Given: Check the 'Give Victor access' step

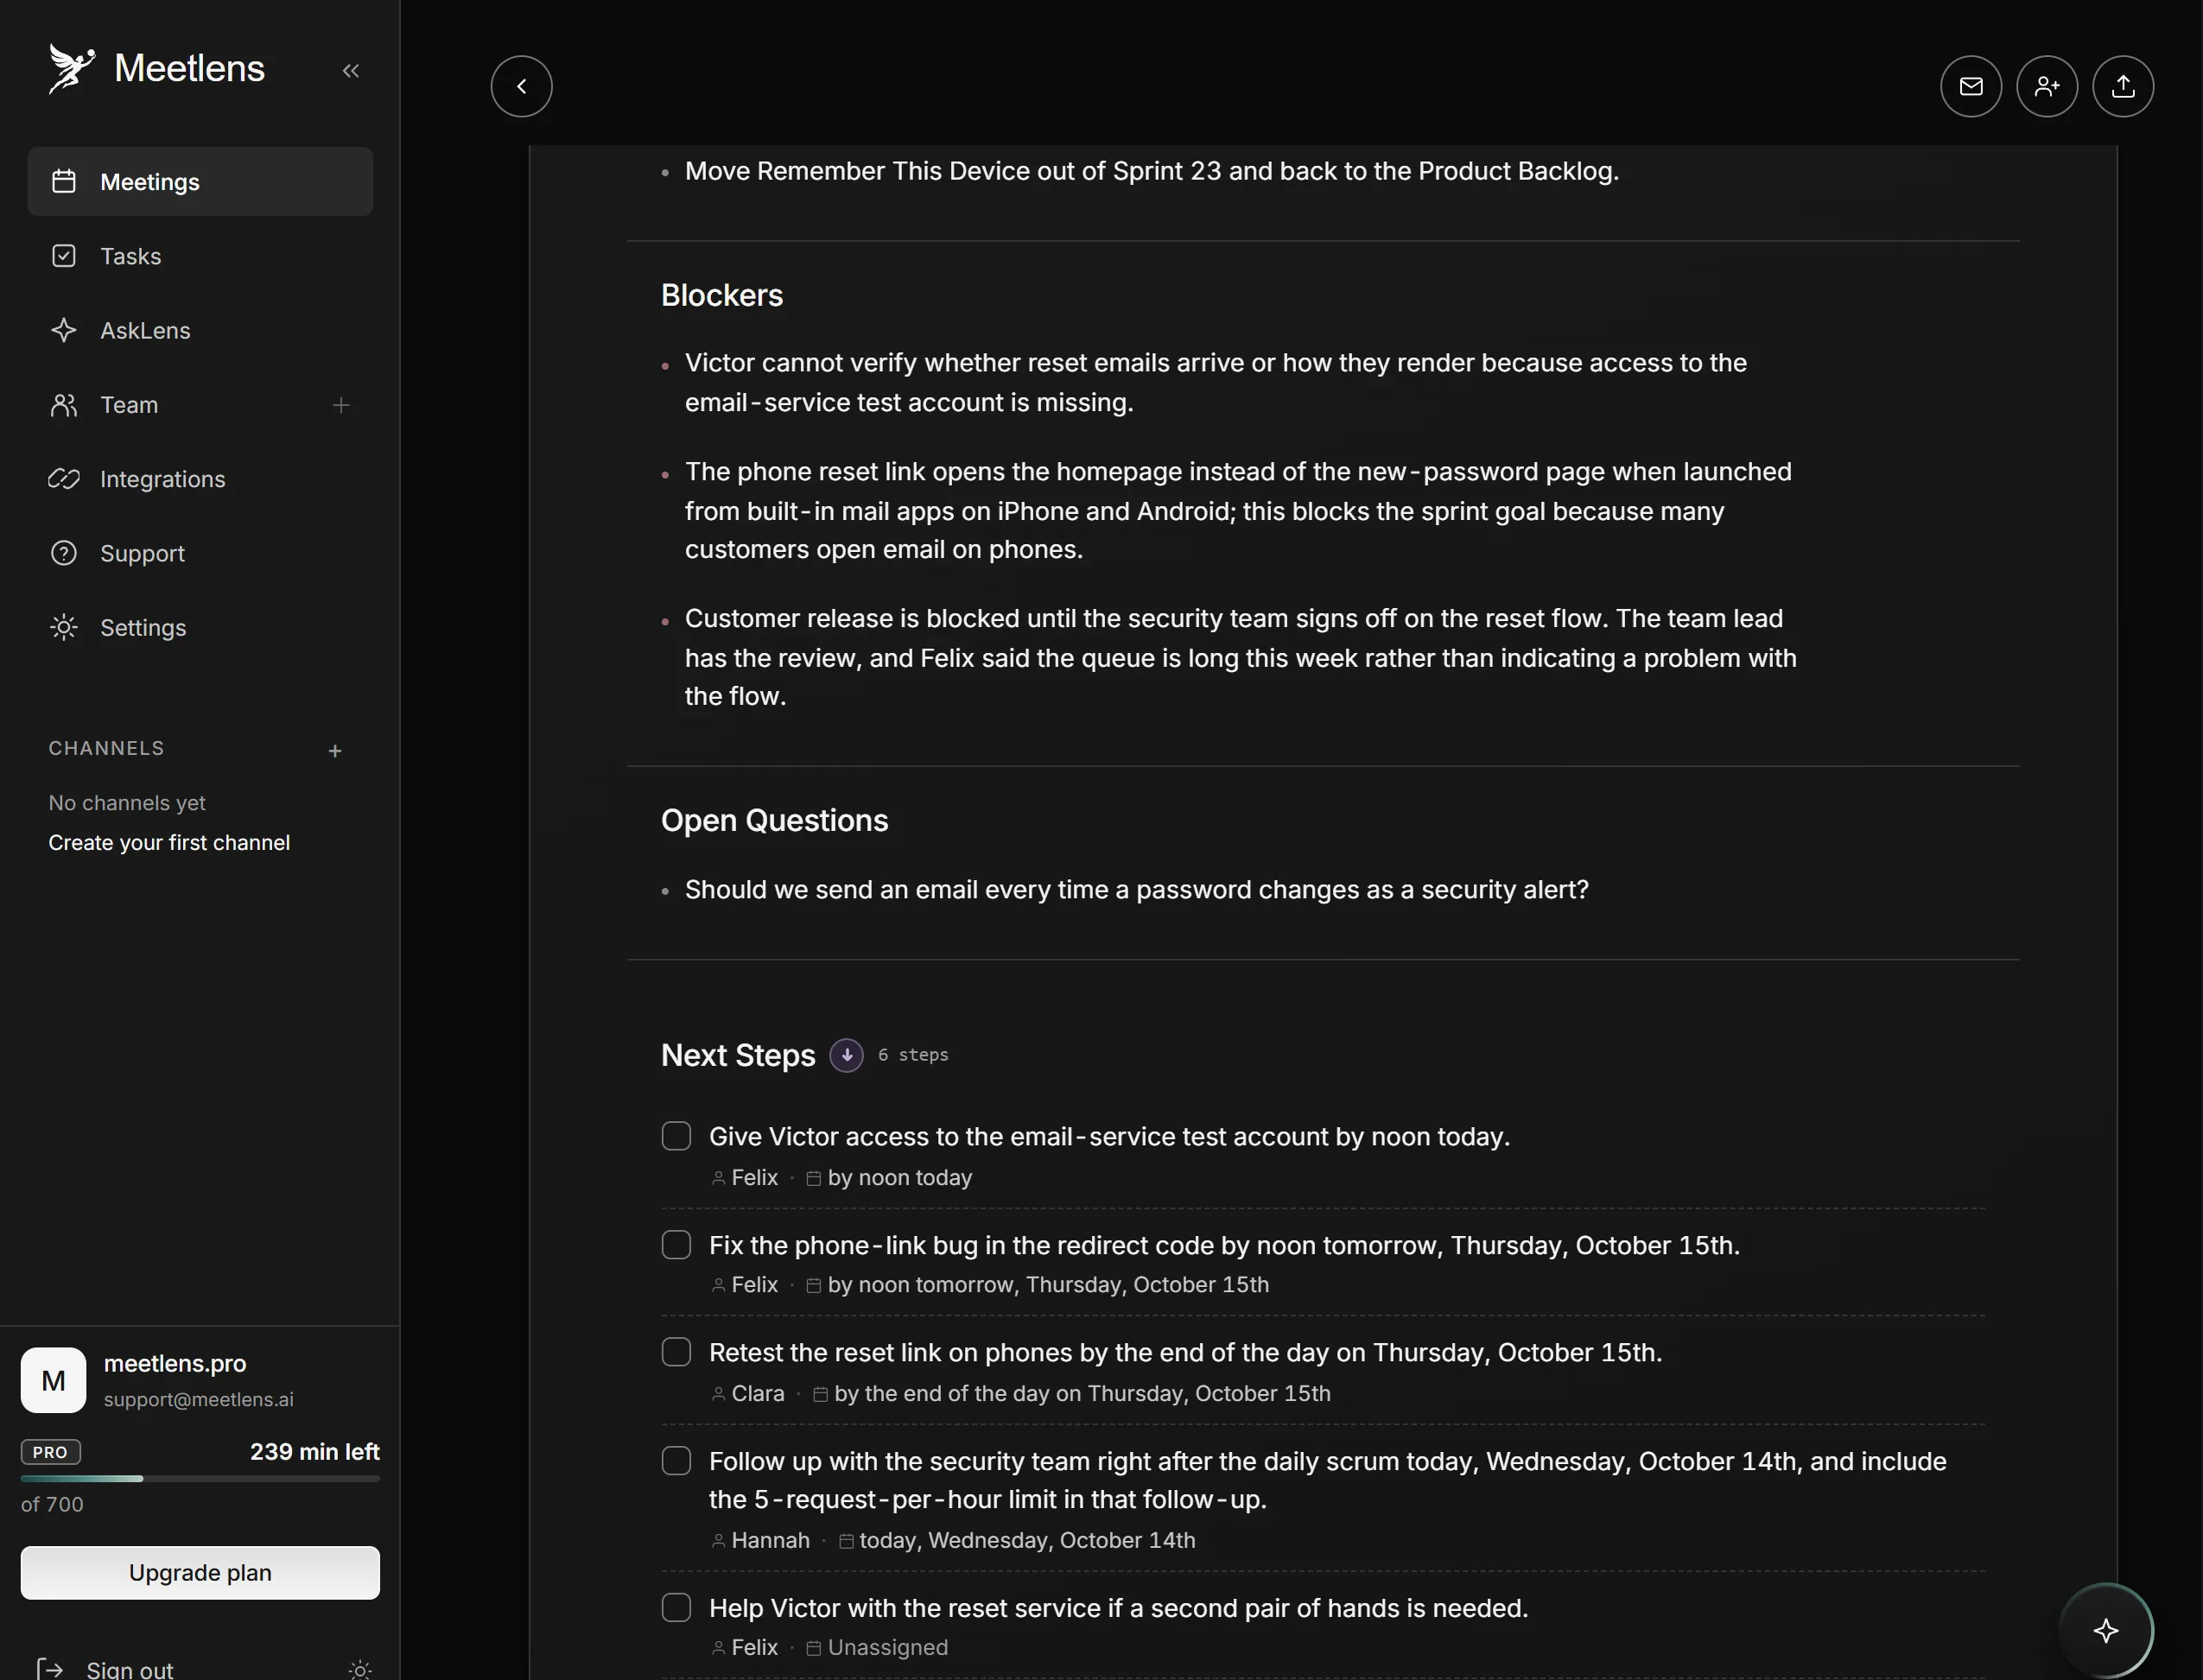Looking at the screenshot, I should point(676,1136).
